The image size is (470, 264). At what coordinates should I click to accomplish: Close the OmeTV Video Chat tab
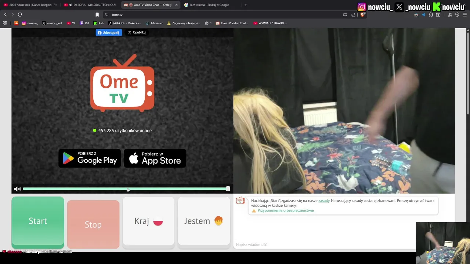[176, 5]
